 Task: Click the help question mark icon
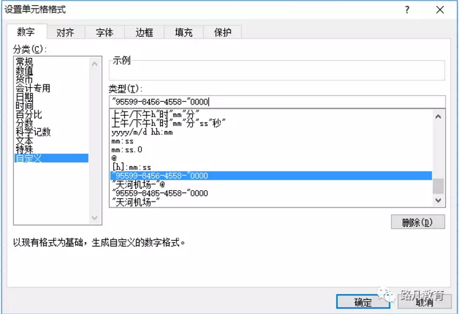[407, 10]
